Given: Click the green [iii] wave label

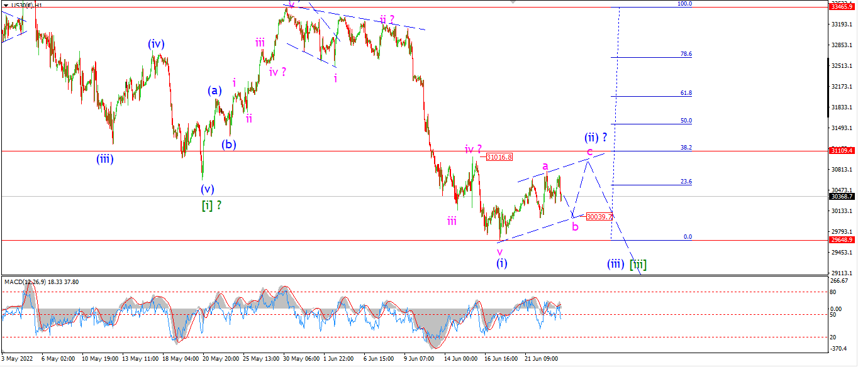Looking at the screenshot, I should point(638,265).
